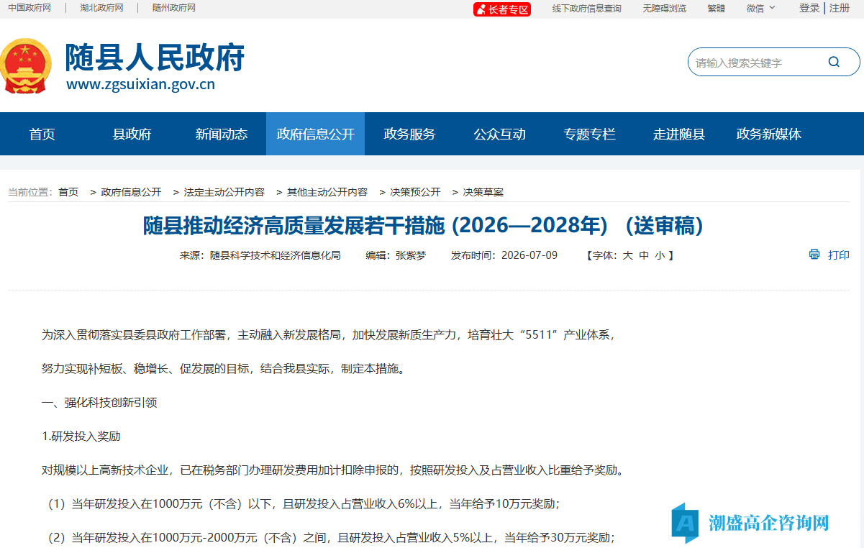
Task: Enable 无障碍浏览 mode
Action: (665, 9)
